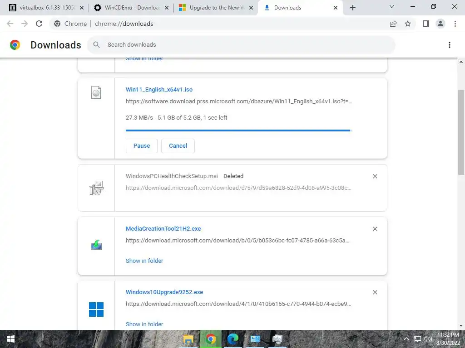Open the tab search dropdown arrow
This screenshot has width=465, height=348.
point(392,6)
